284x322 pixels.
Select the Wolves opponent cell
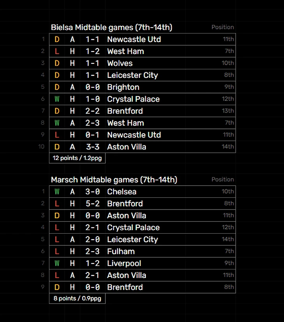pos(120,63)
